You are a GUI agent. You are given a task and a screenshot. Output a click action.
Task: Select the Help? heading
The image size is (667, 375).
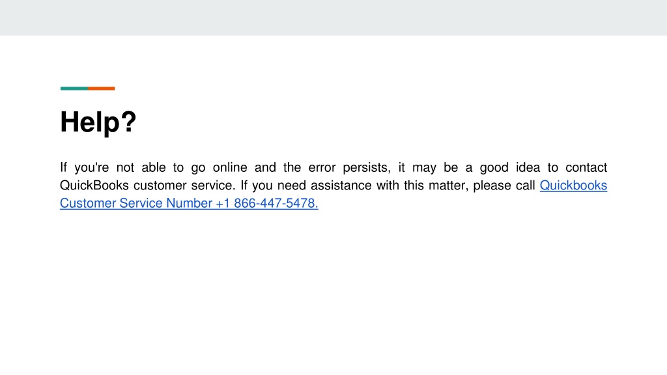(x=98, y=122)
